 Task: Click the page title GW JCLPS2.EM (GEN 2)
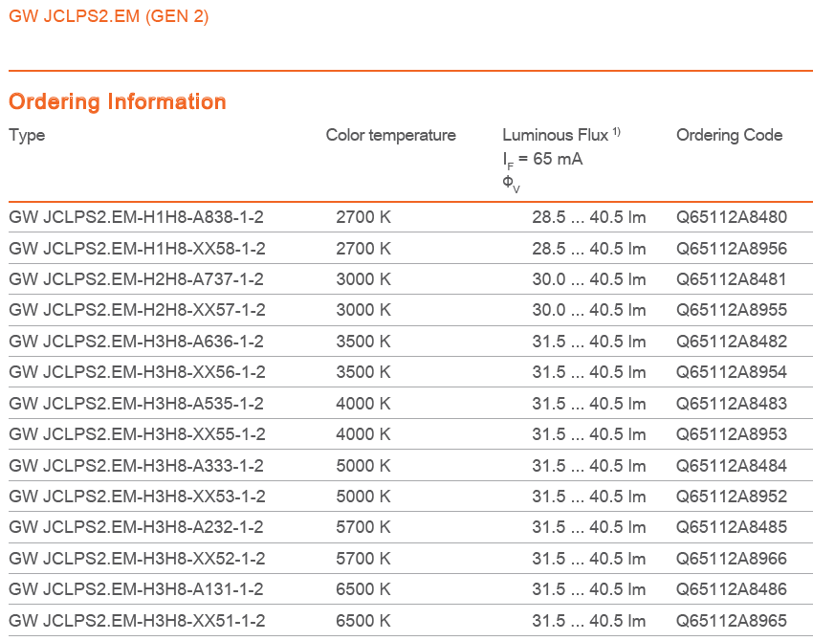pyautogui.click(x=109, y=16)
